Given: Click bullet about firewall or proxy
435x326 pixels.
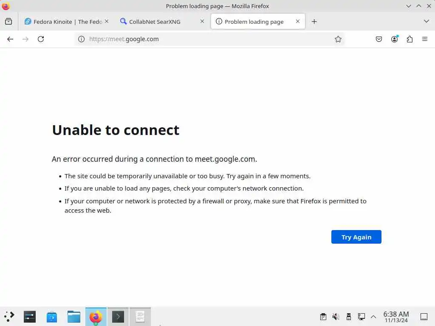Looking at the screenshot, I should coord(215,206).
